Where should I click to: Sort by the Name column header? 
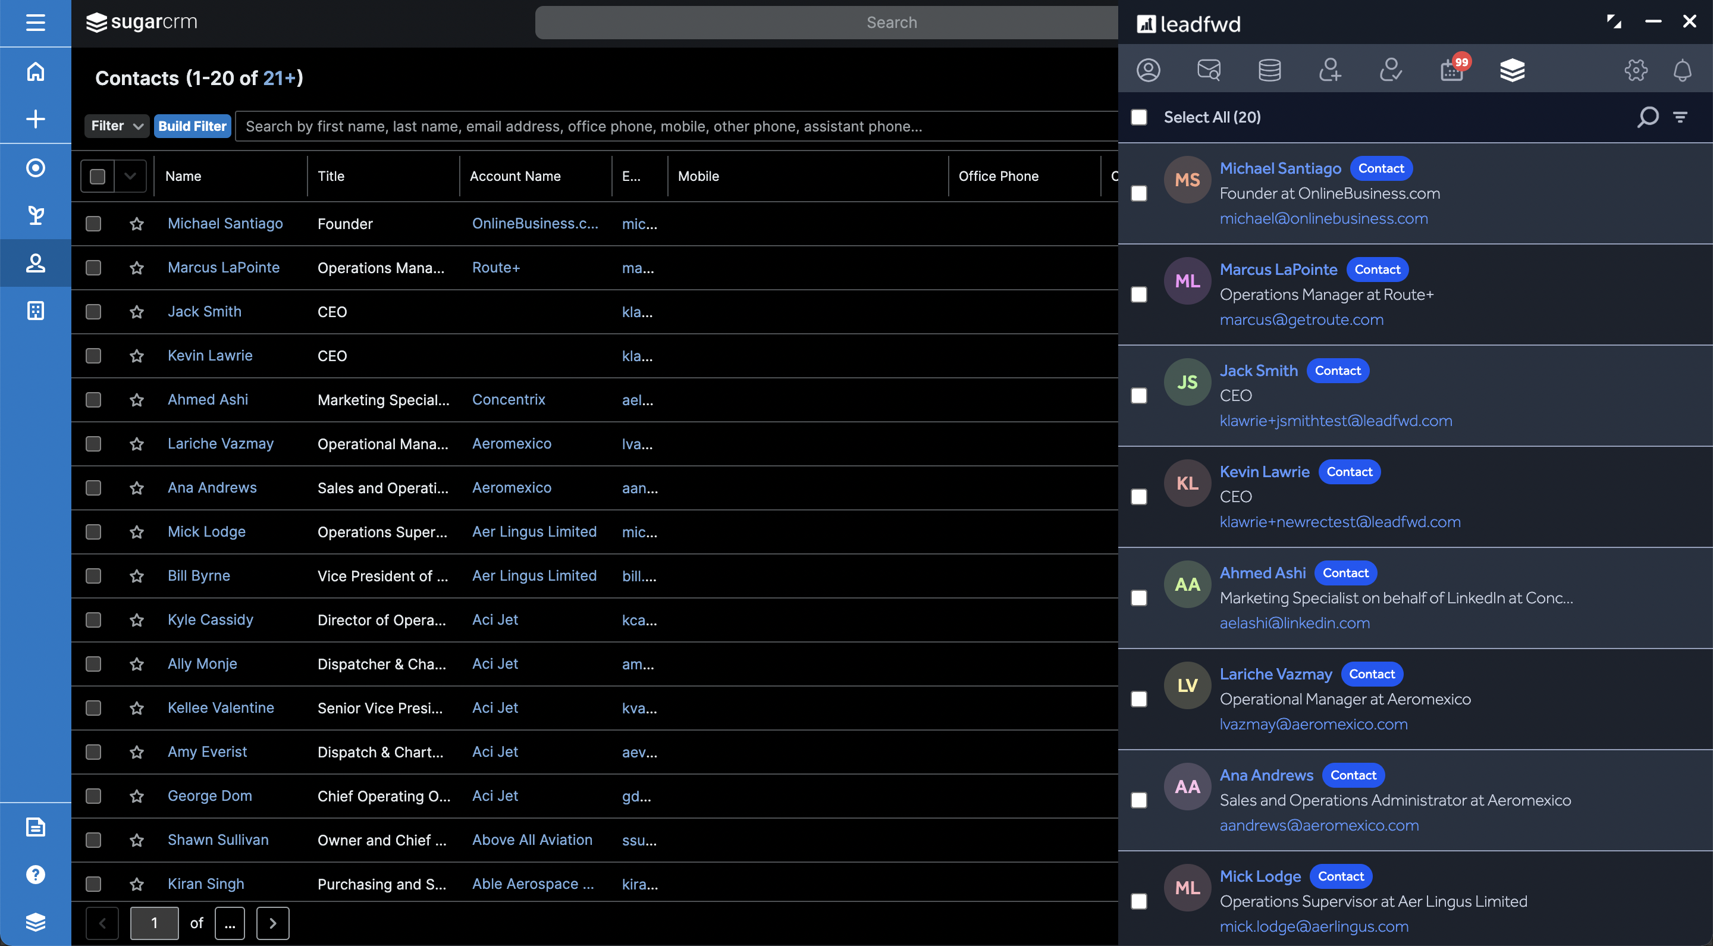pos(184,176)
